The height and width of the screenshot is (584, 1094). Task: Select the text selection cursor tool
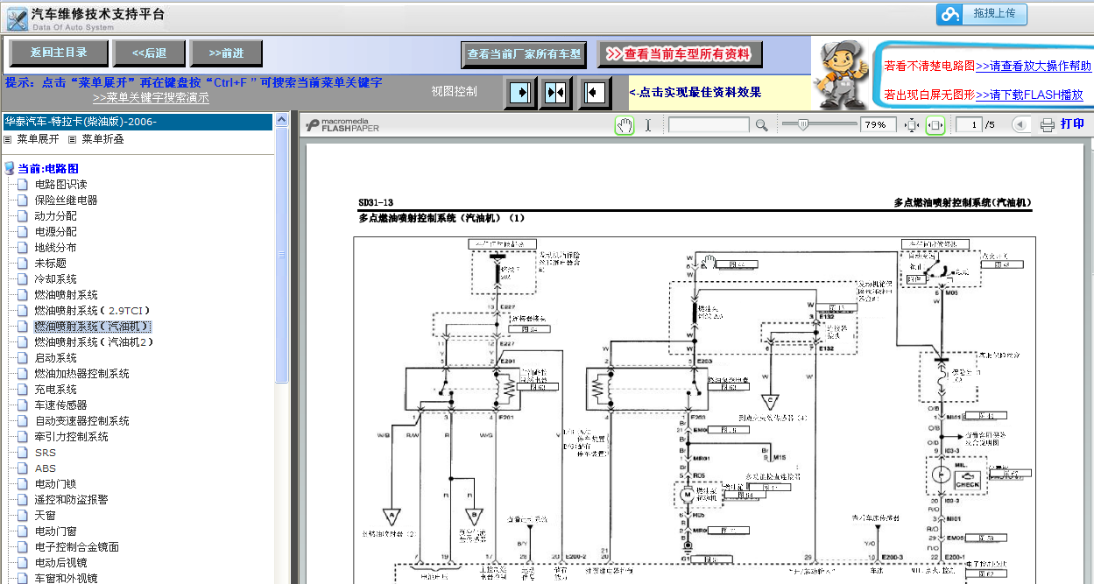tap(648, 125)
